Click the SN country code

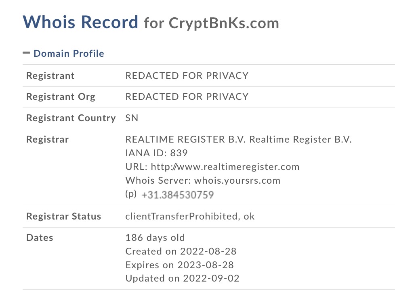pos(132,118)
